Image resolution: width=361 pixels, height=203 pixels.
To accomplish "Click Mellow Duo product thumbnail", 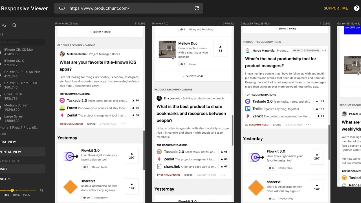I will pos(167,49).
